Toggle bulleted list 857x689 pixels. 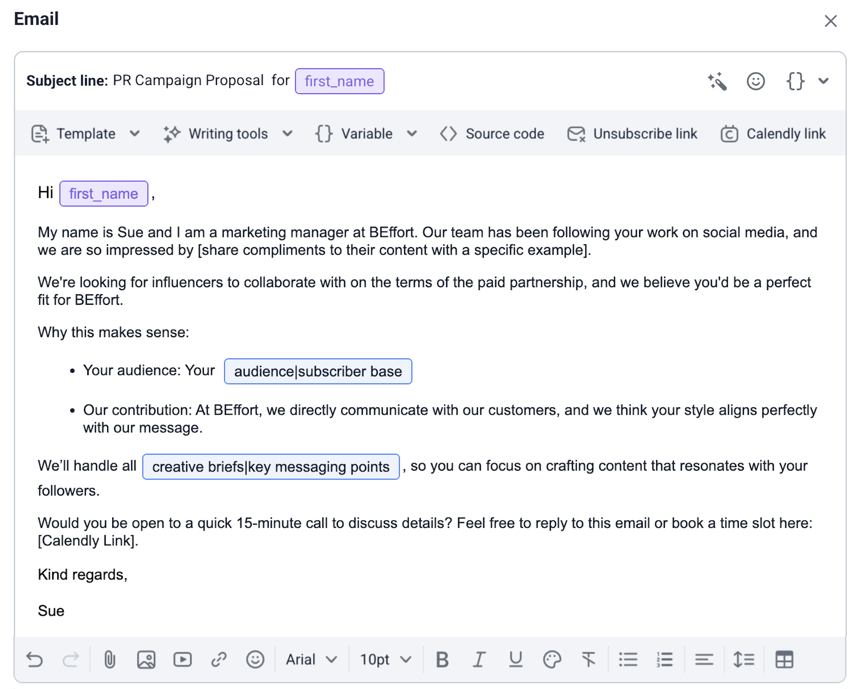(628, 659)
